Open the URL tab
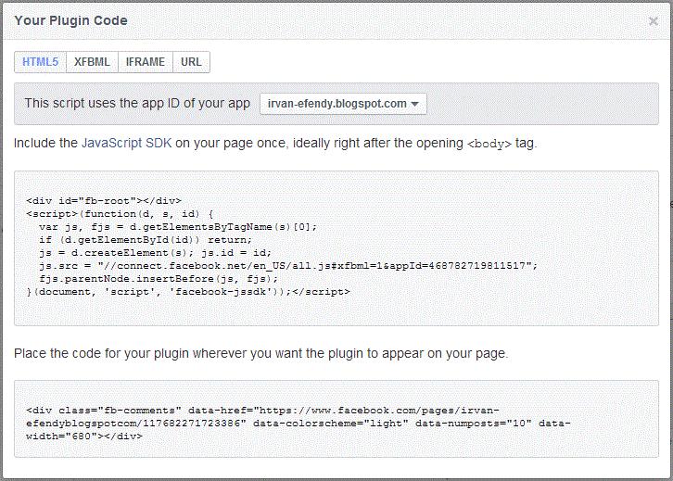Viewport: 673px width, 481px height. coord(191,62)
